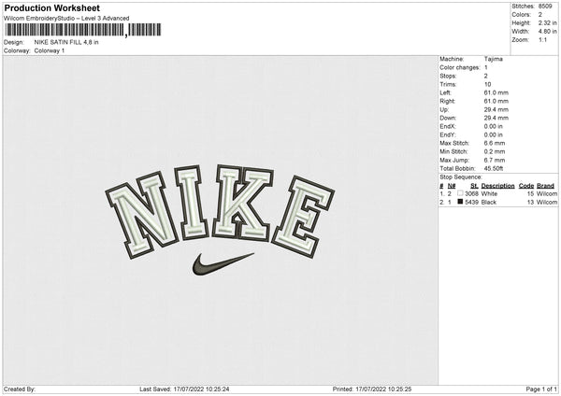Click the Code column header
This screenshot has height=396, width=561.
(x=526, y=186)
